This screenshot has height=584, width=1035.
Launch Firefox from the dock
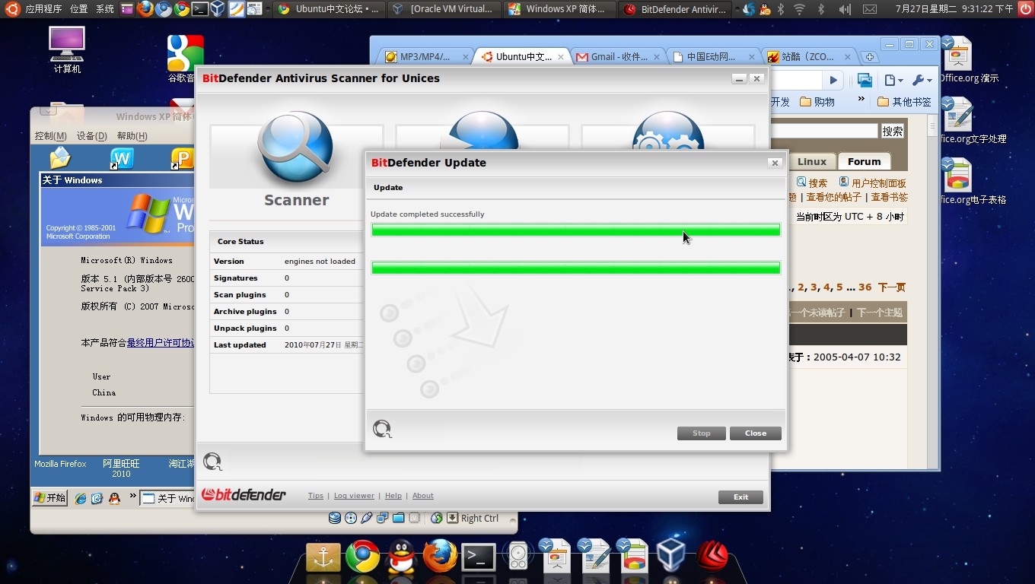[440, 556]
